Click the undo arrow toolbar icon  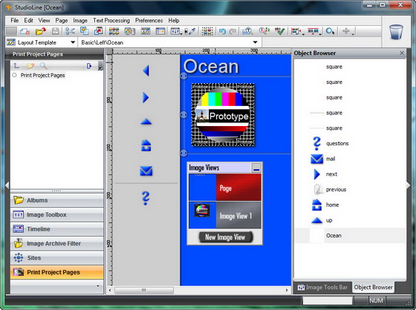[x=222, y=31]
